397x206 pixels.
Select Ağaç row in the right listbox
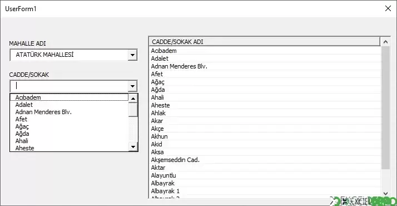265,82
